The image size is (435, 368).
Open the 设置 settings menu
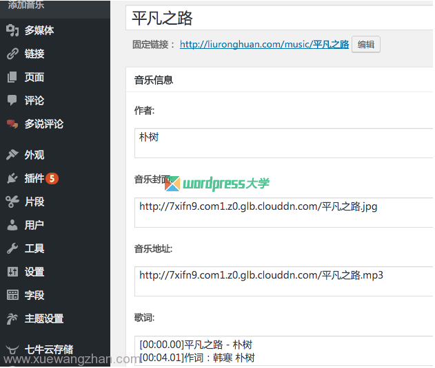[x=34, y=272]
